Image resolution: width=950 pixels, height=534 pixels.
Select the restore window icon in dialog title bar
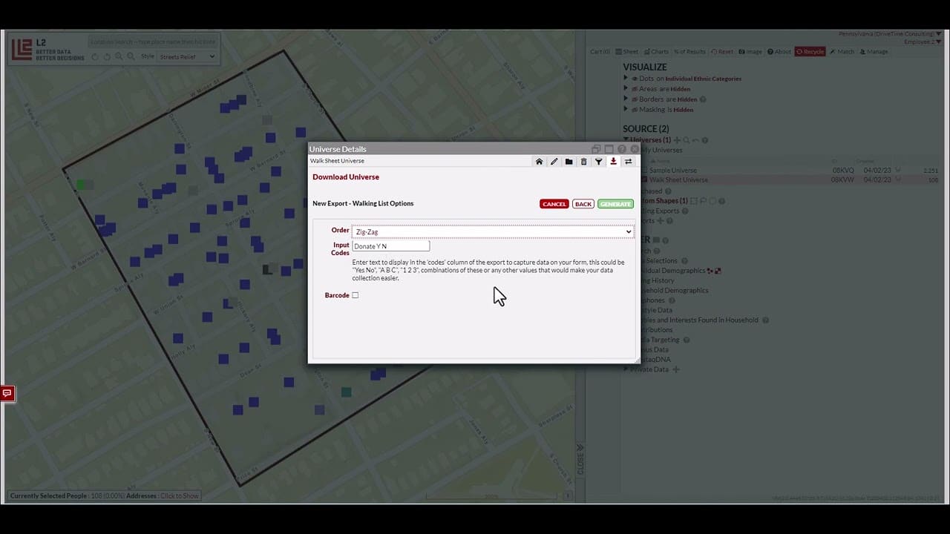click(595, 149)
